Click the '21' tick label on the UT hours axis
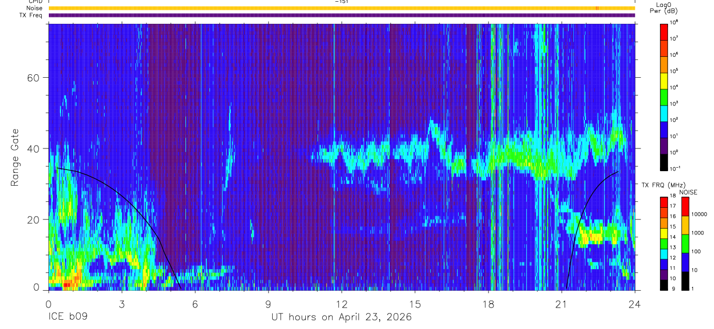The image size is (714, 329). tap(561, 303)
